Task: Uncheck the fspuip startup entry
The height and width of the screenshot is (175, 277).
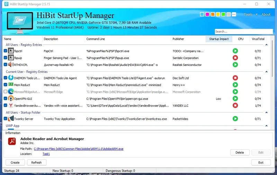Action: point(6,58)
